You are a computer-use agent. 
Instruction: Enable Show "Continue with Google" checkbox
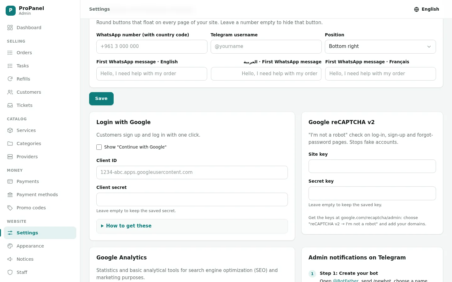click(x=99, y=147)
